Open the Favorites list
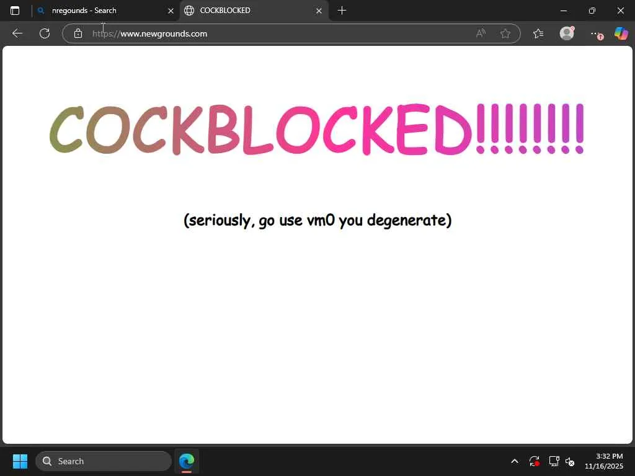The height and width of the screenshot is (476, 635). 538,33
